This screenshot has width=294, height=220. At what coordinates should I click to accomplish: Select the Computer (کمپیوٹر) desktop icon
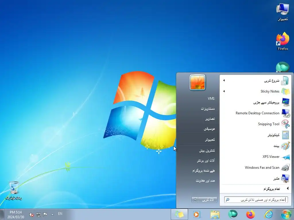click(283, 12)
